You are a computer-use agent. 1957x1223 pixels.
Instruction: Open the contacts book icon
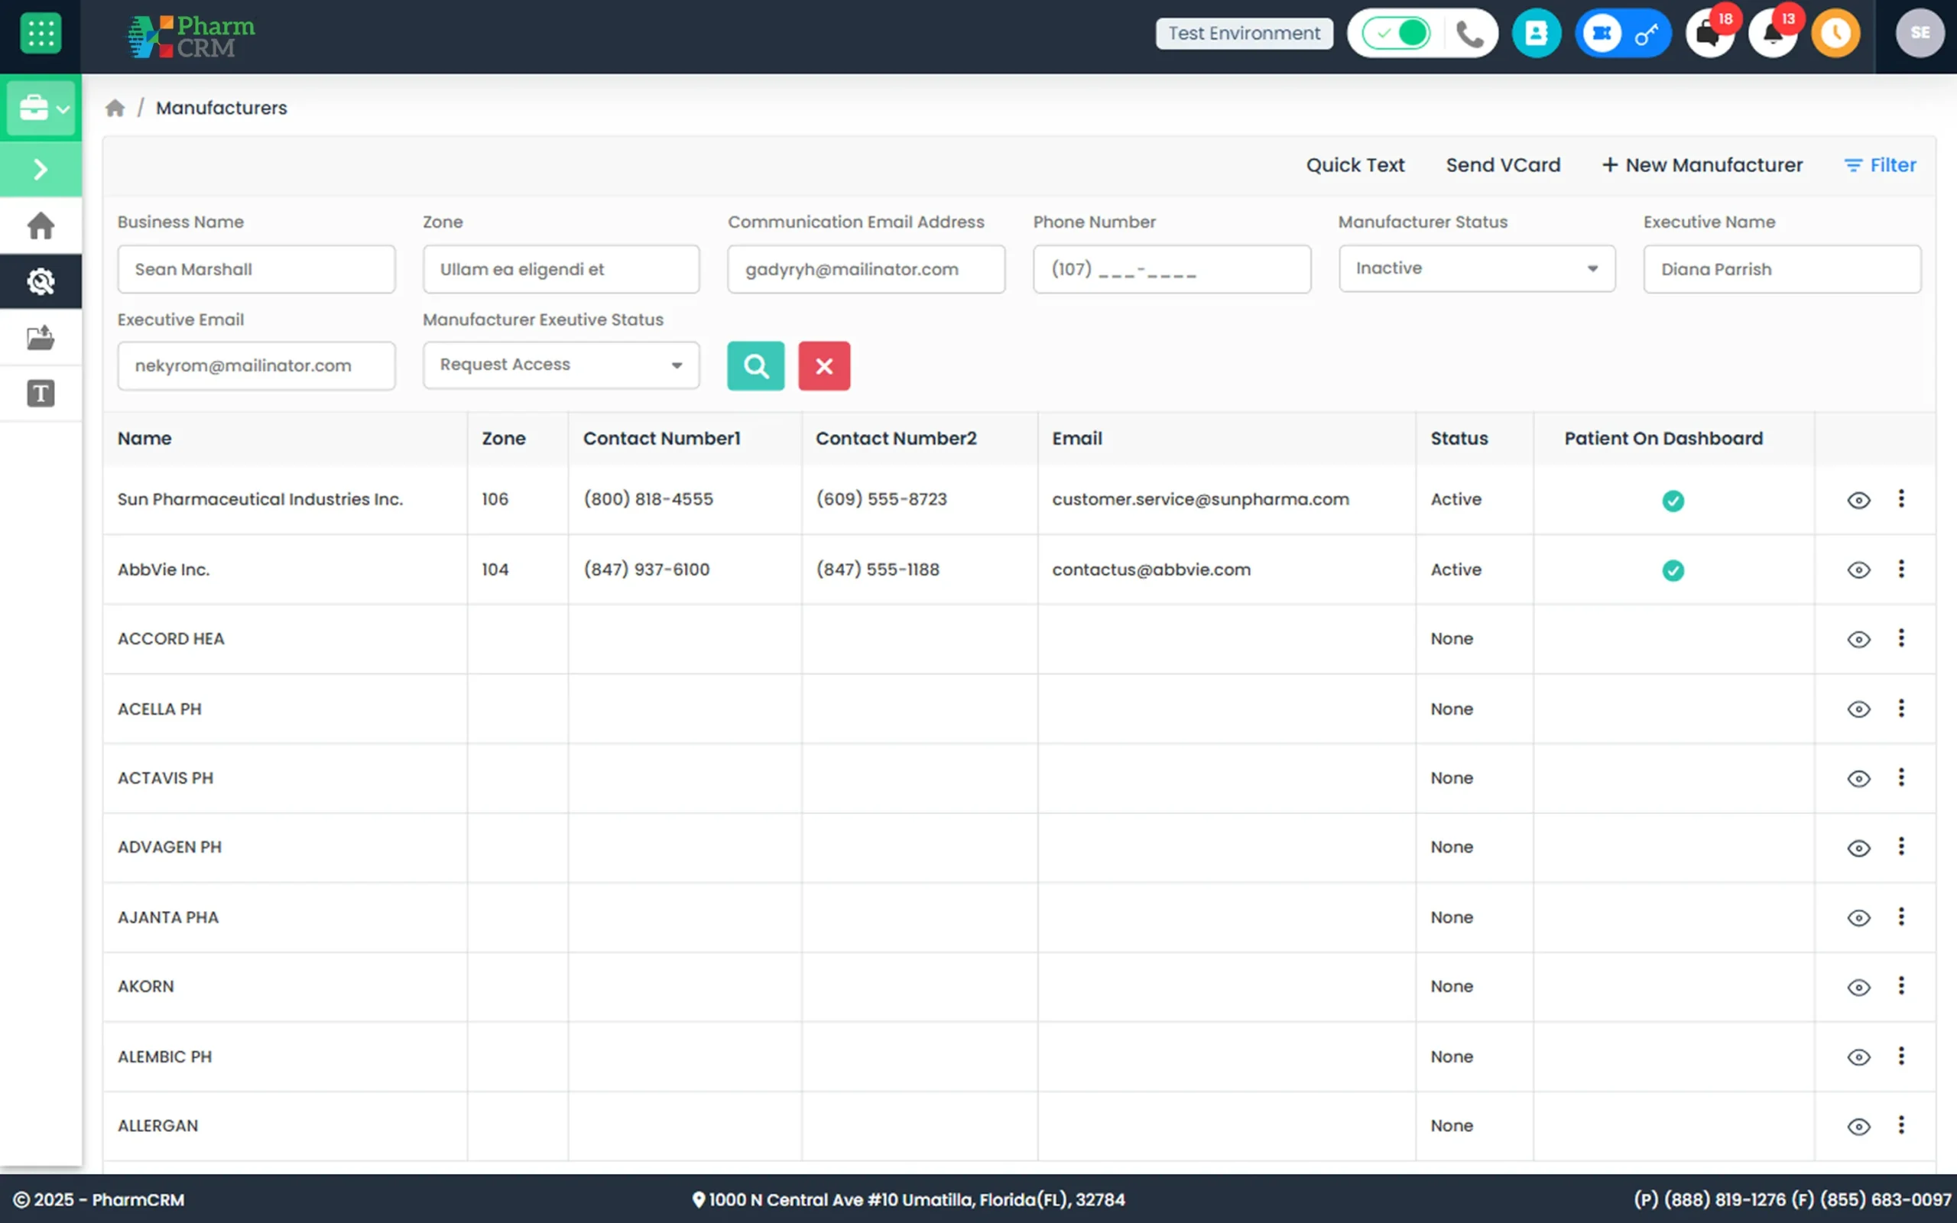(1536, 34)
